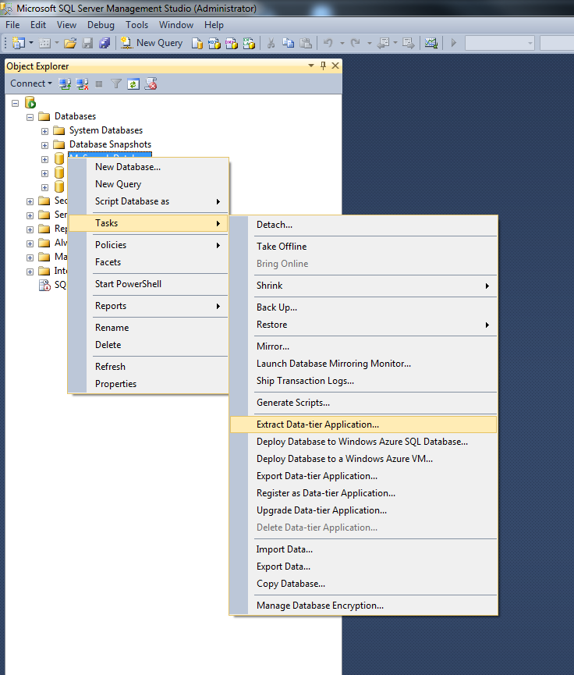The height and width of the screenshot is (675, 574).
Task: Click the Analysis Services MDX Query icon
Action: 214,43
